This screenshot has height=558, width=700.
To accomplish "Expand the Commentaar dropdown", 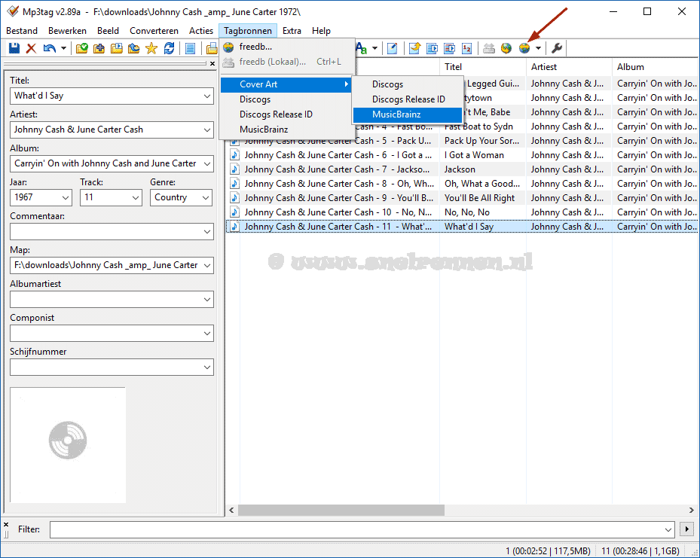I will [x=207, y=231].
